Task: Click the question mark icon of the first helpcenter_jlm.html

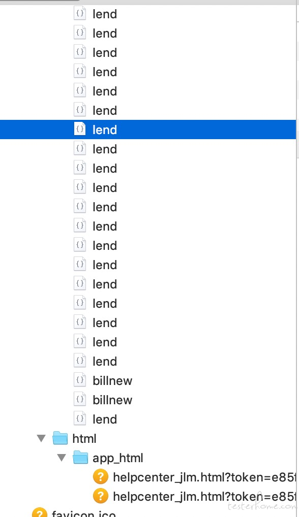Action: 101,477
